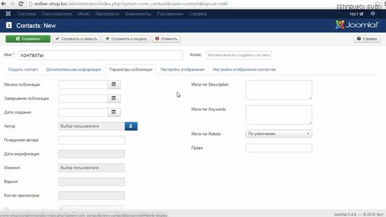386x217 pixels.
Task: Open the Справка menu in the top bar
Action: coord(198,14)
